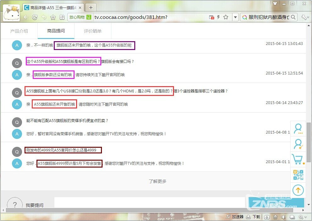Open the apps grid icon in toolbar
Image resolution: width=312 pixels, height=221 pixels.
[x=62, y=17]
